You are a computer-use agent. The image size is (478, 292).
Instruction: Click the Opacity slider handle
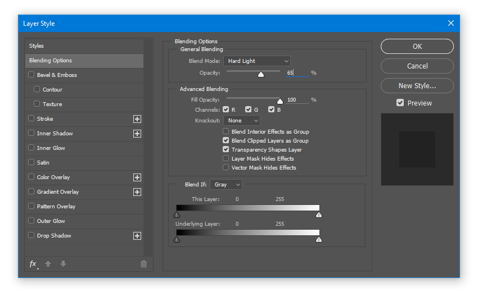[261, 74]
